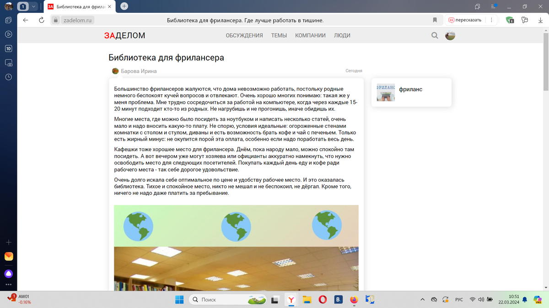Open the orange mail icon in sidebar
Screen dimensions: 549x308
coord(9,256)
